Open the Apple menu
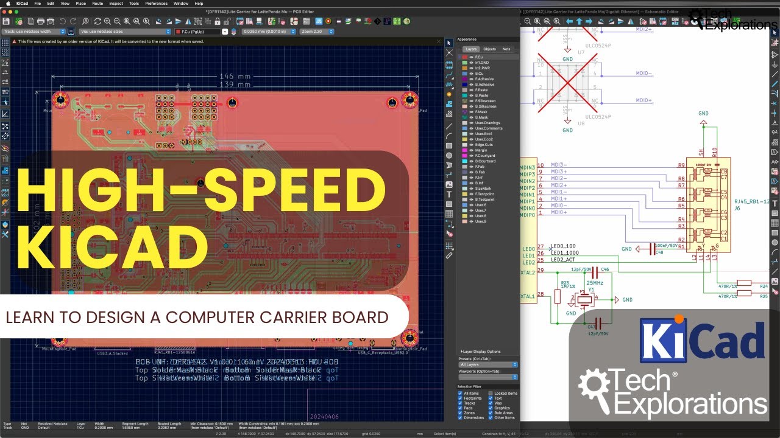This screenshot has height=438, width=780. coord(7,3)
